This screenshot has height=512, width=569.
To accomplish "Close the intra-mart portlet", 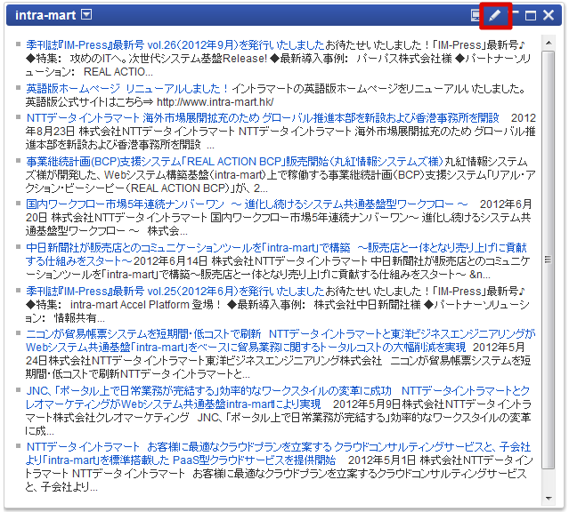I will [549, 15].
